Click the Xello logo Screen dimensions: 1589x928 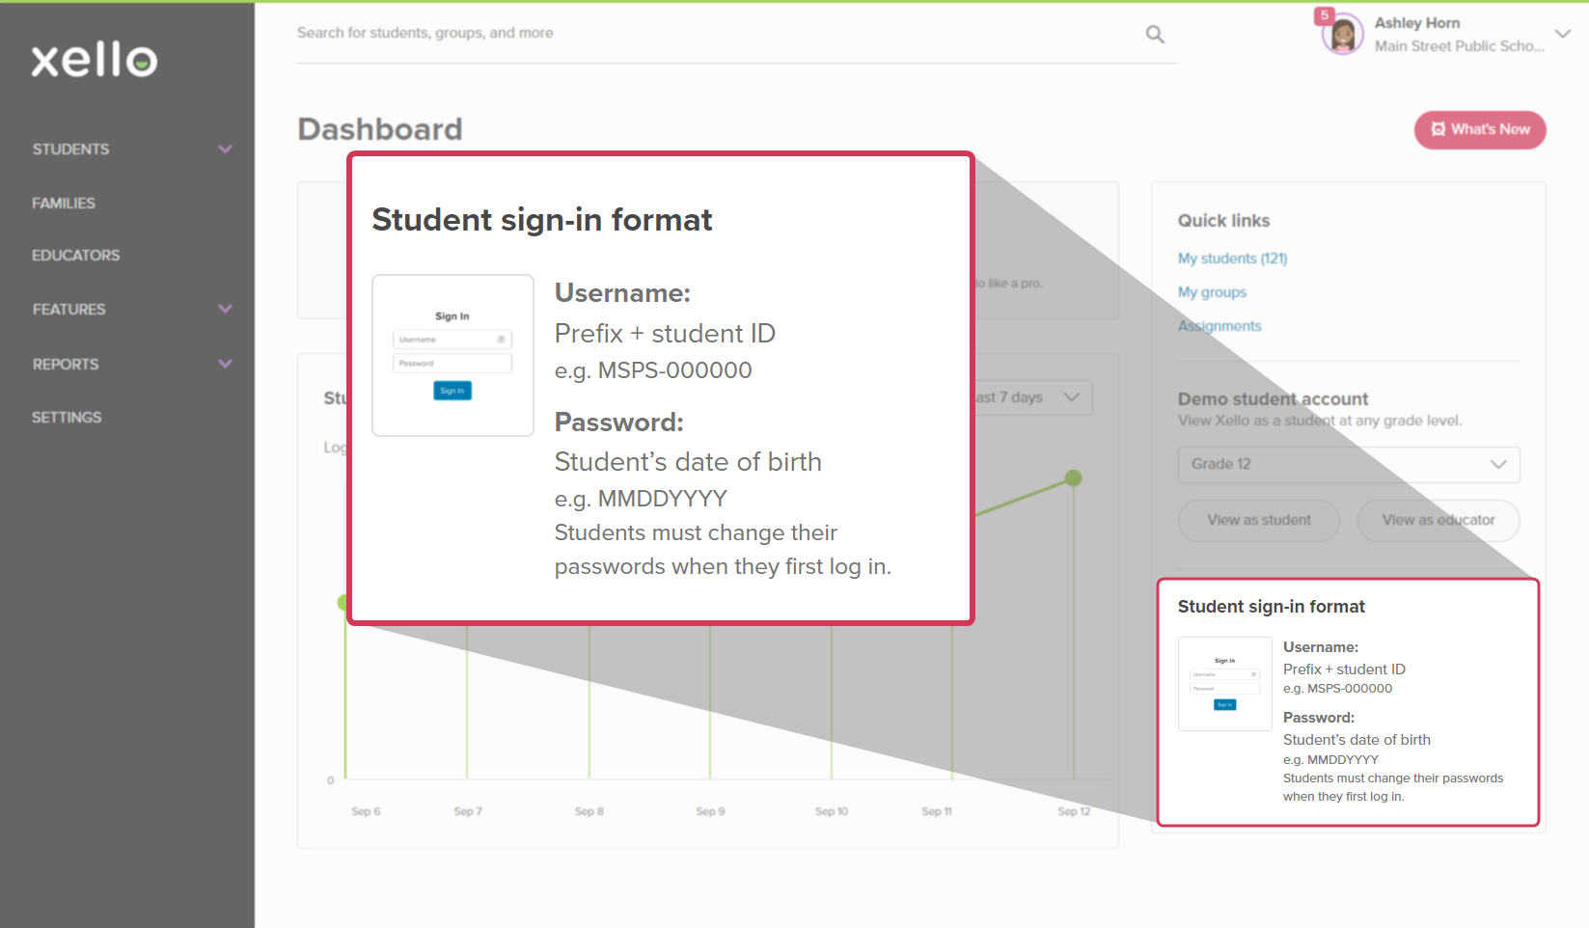[x=94, y=60]
